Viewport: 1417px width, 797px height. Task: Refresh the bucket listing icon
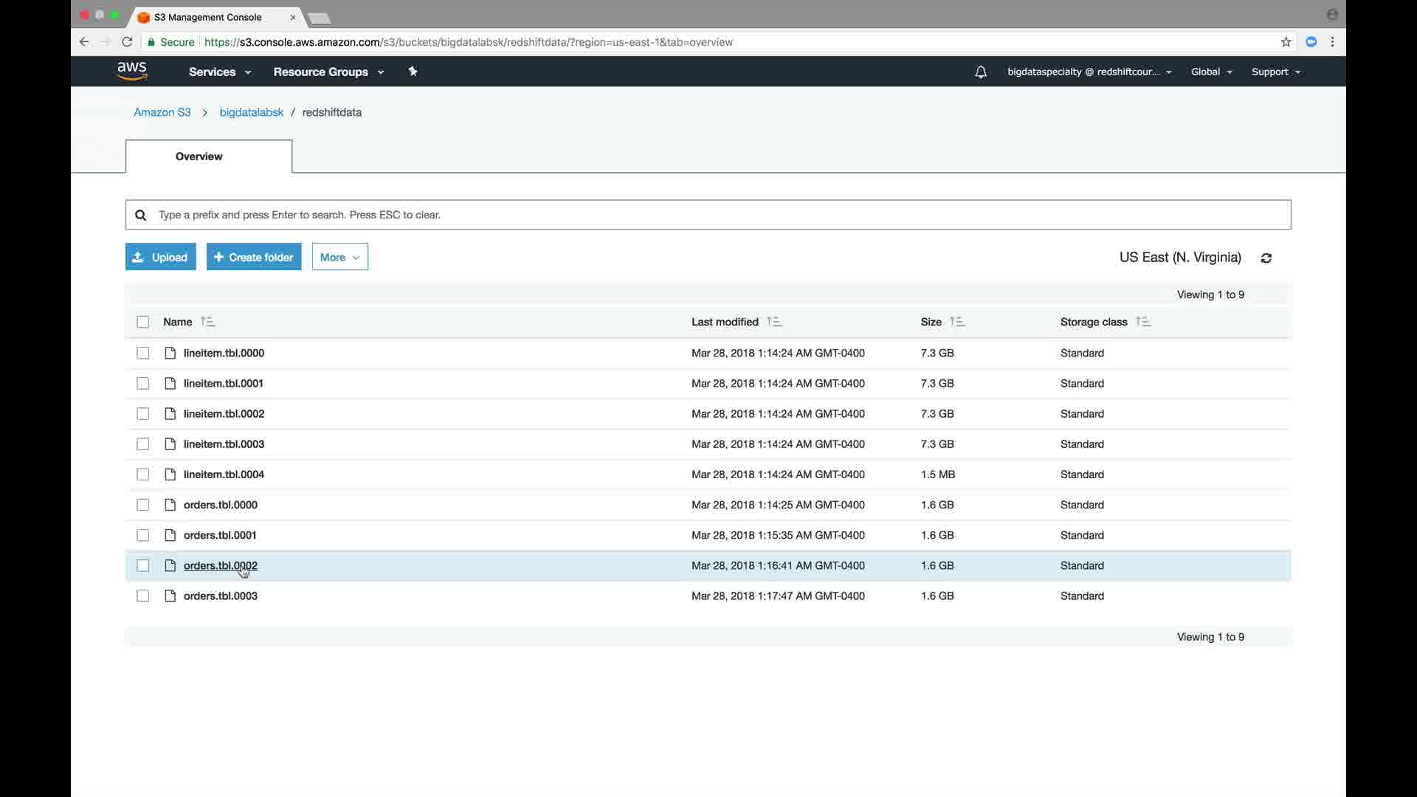(1266, 258)
